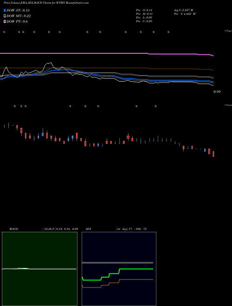Select the 'DOW ST: 0.15' label
The width and height of the screenshot is (232, 306).
pyautogui.click(x=18, y=10)
